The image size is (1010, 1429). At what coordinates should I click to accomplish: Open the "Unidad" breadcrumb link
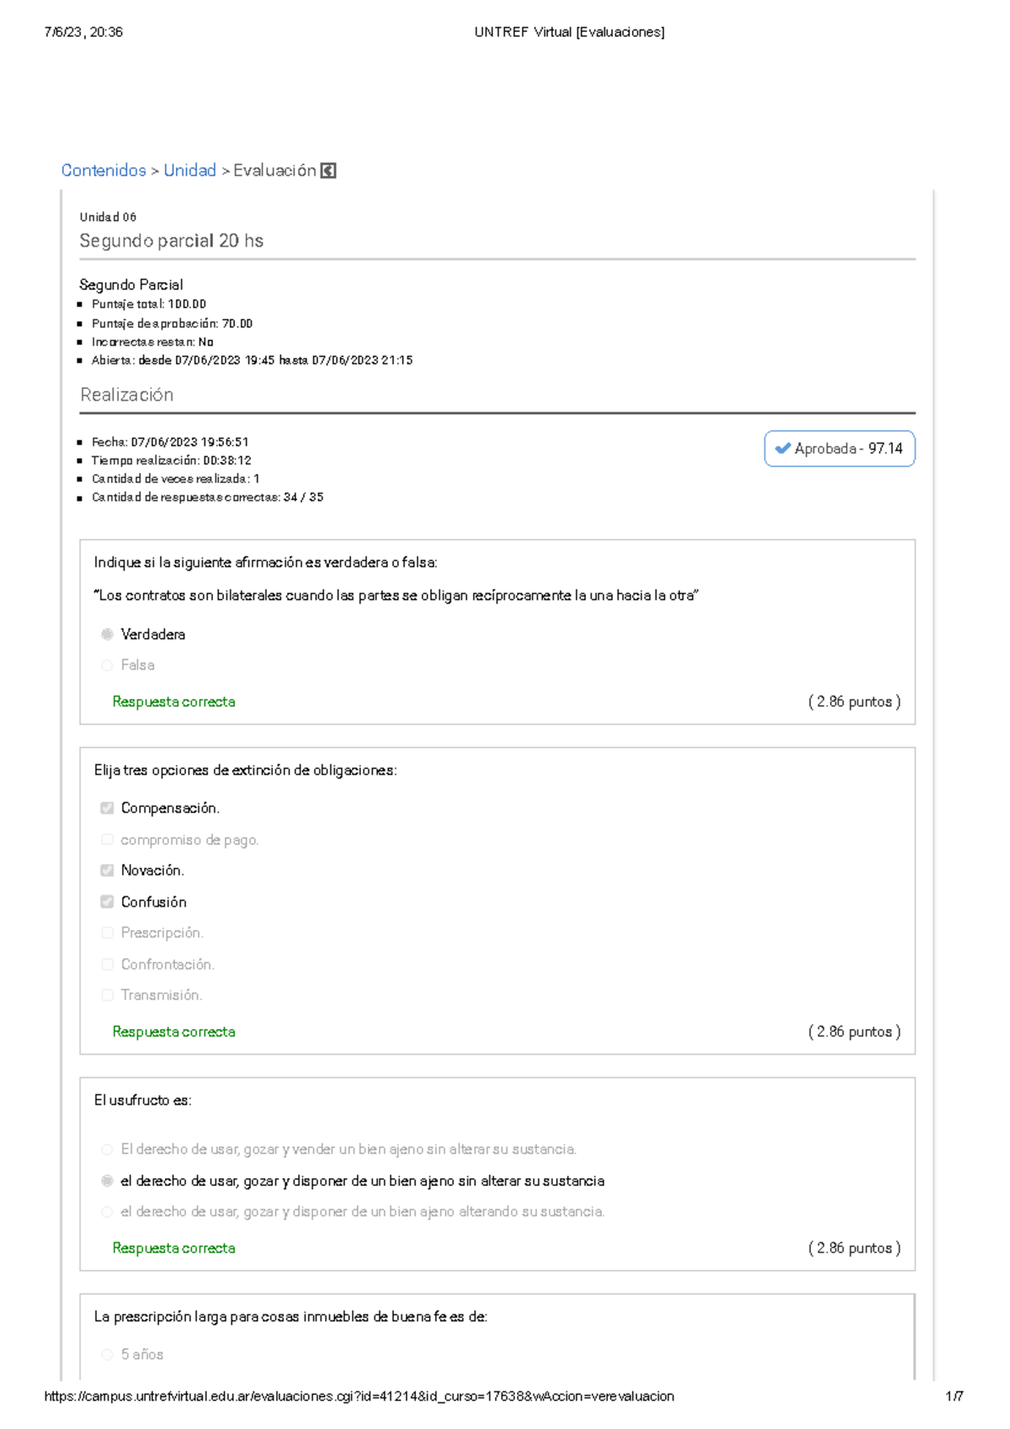point(189,171)
